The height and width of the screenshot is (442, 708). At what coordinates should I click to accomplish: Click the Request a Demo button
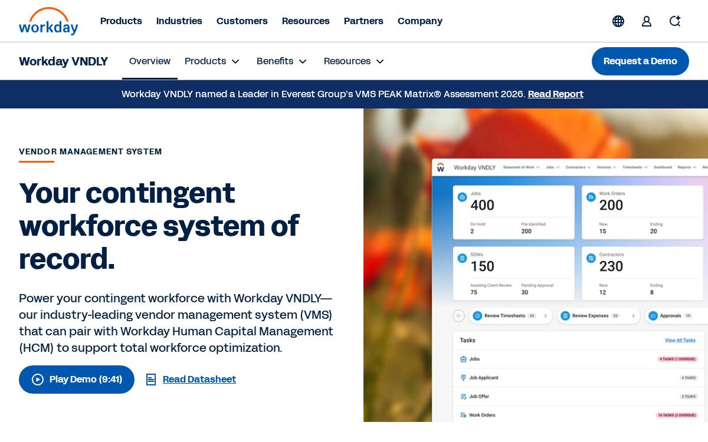pyautogui.click(x=640, y=61)
